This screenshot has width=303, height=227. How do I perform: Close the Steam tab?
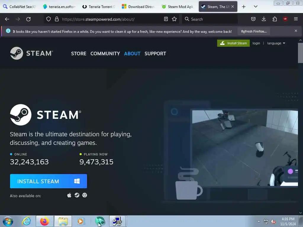point(233,7)
